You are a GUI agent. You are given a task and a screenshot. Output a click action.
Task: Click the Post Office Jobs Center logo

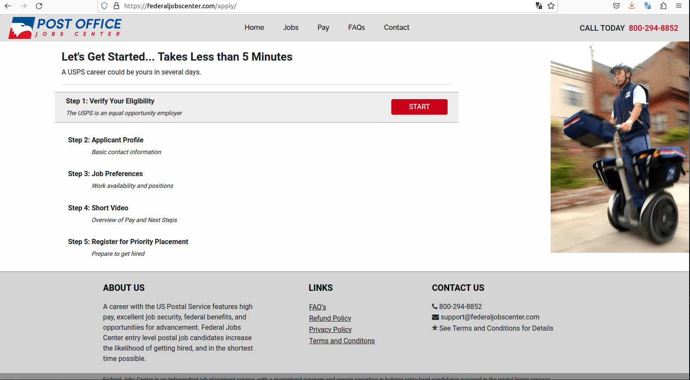pos(65,28)
